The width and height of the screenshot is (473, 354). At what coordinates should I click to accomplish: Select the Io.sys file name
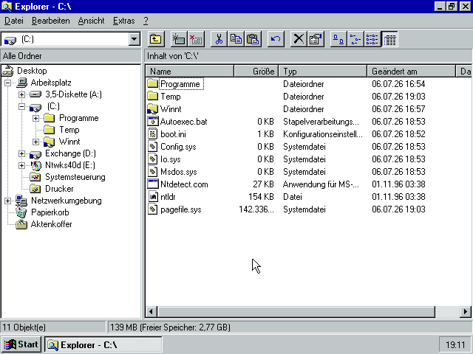(x=171, y=159)
